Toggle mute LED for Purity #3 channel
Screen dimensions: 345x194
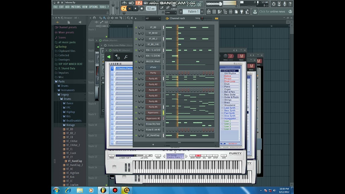(136, 96)
